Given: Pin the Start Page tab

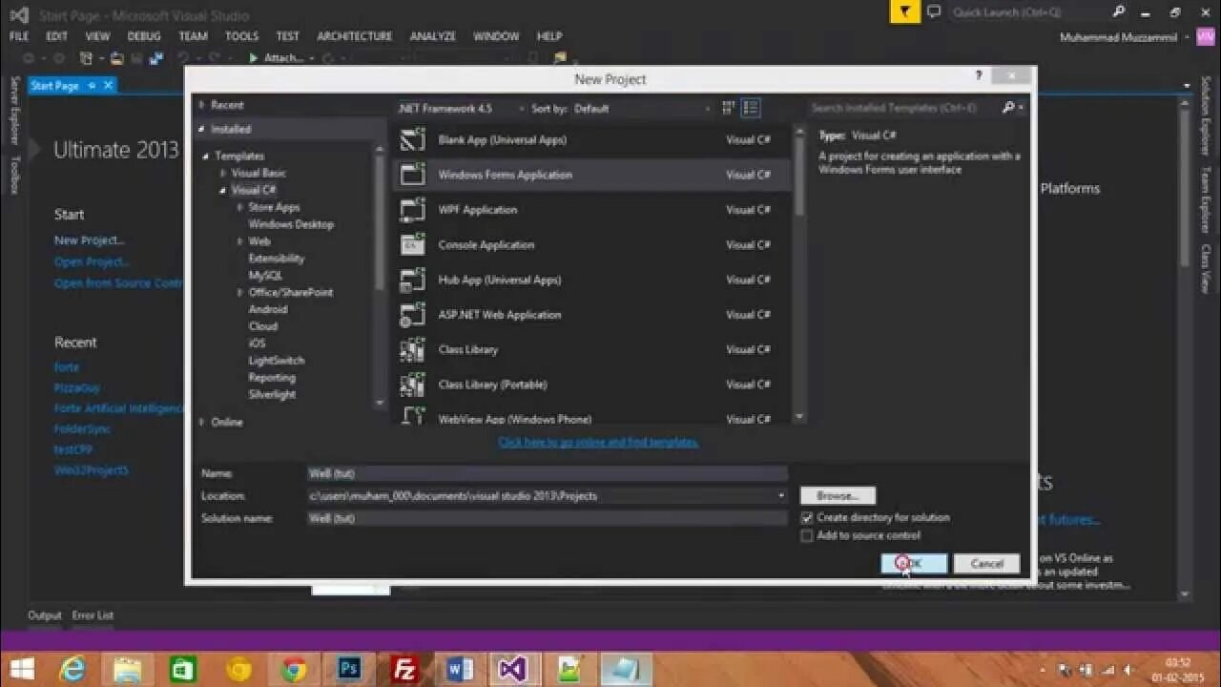Looking at the screenshot, I should pyautogui.click(x=92, y=85).
